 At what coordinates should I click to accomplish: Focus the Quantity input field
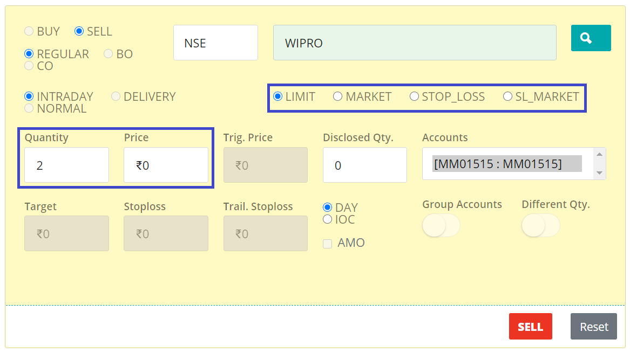[67, 165]
